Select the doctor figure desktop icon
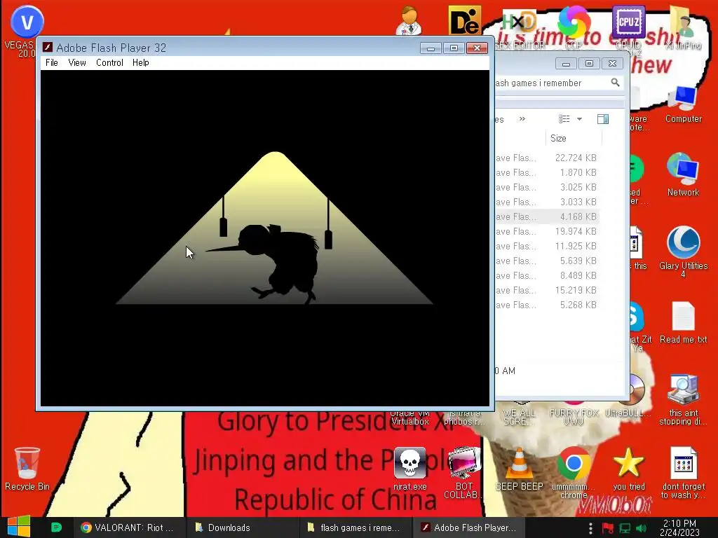This screenshot has width=718, height=538. pos(409,20)
